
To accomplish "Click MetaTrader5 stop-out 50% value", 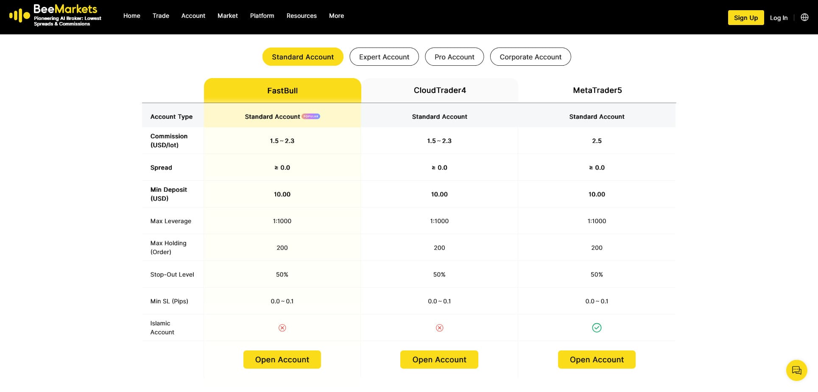I will (x=597, y=274).
